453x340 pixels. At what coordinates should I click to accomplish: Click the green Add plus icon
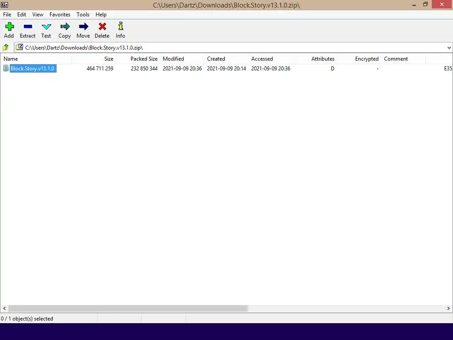(9, 27)
